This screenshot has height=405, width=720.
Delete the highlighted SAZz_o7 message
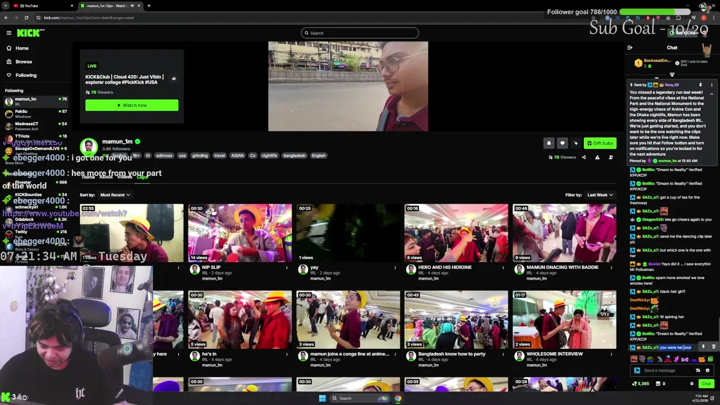click(713, 347)
